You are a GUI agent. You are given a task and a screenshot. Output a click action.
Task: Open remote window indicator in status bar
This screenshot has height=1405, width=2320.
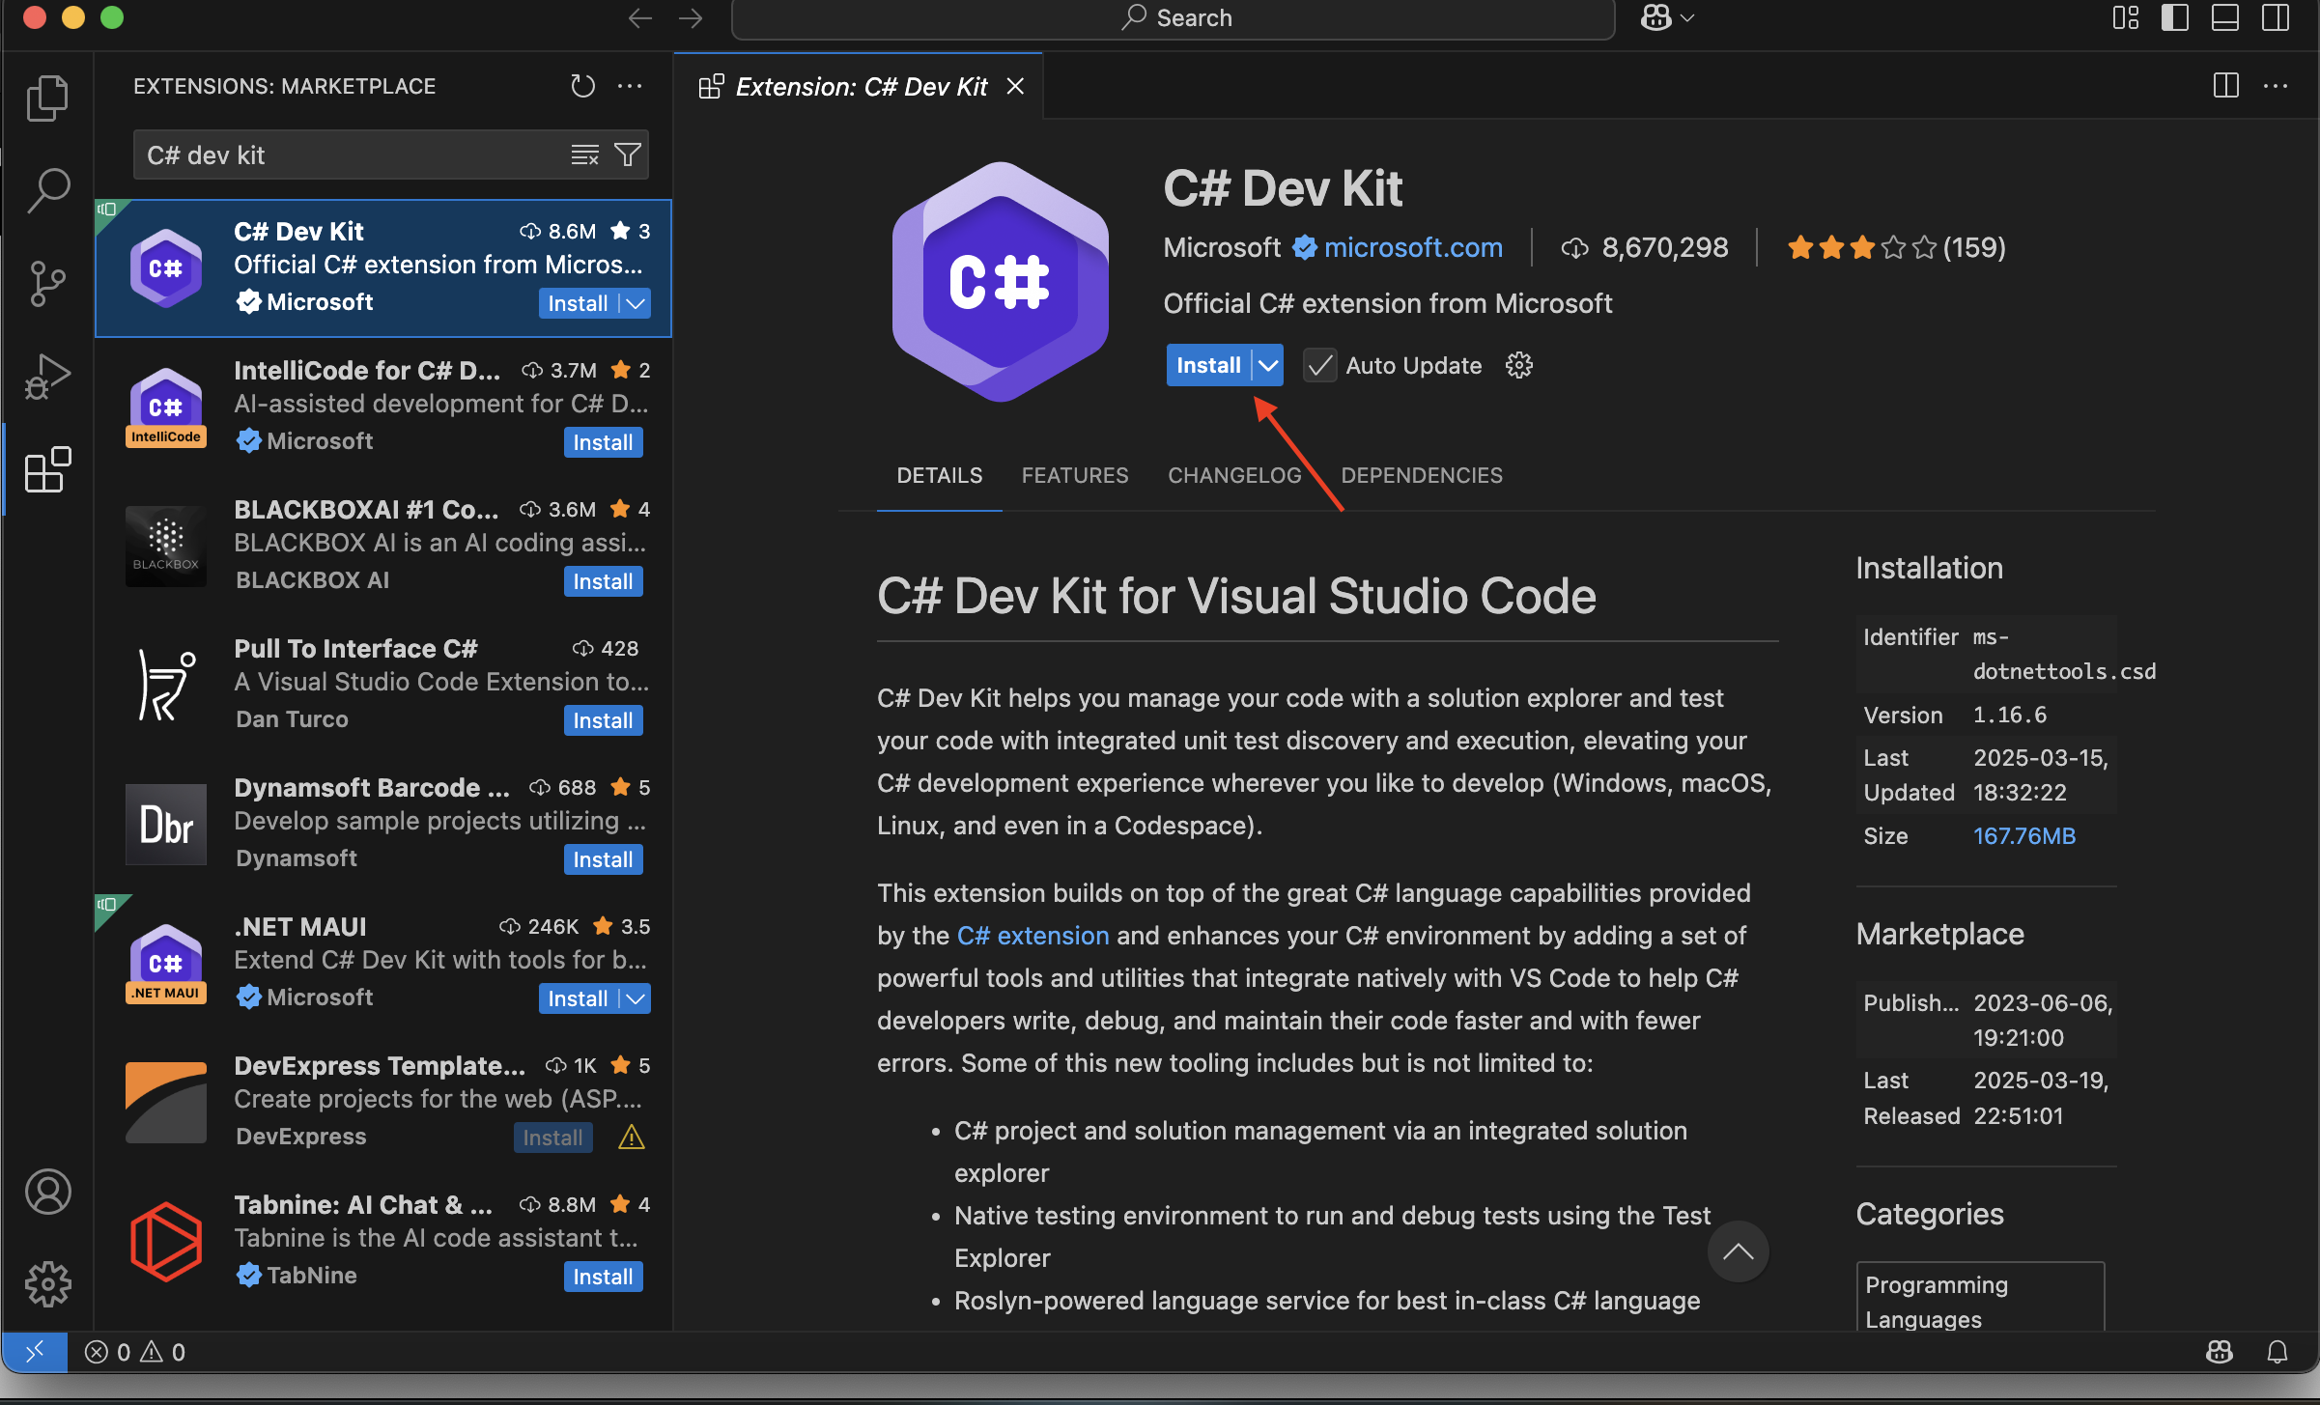click(x=35, y=1352)
